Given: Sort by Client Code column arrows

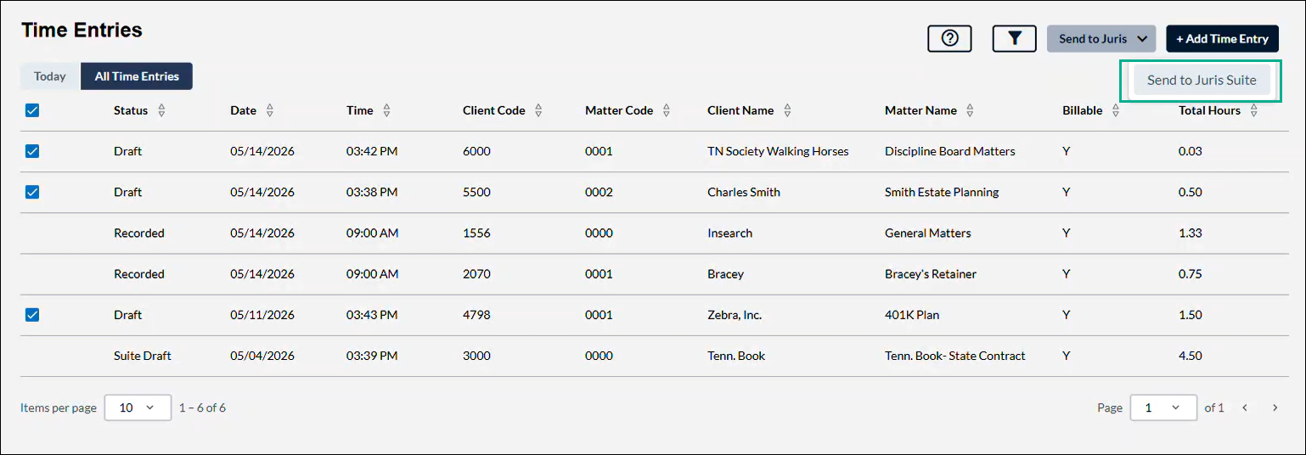Looking at the screenshot, I should (x=538, y=110).
